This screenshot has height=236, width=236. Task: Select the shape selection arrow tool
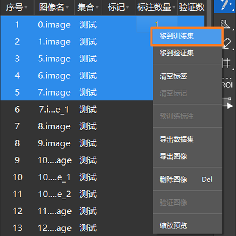(228, 104)
